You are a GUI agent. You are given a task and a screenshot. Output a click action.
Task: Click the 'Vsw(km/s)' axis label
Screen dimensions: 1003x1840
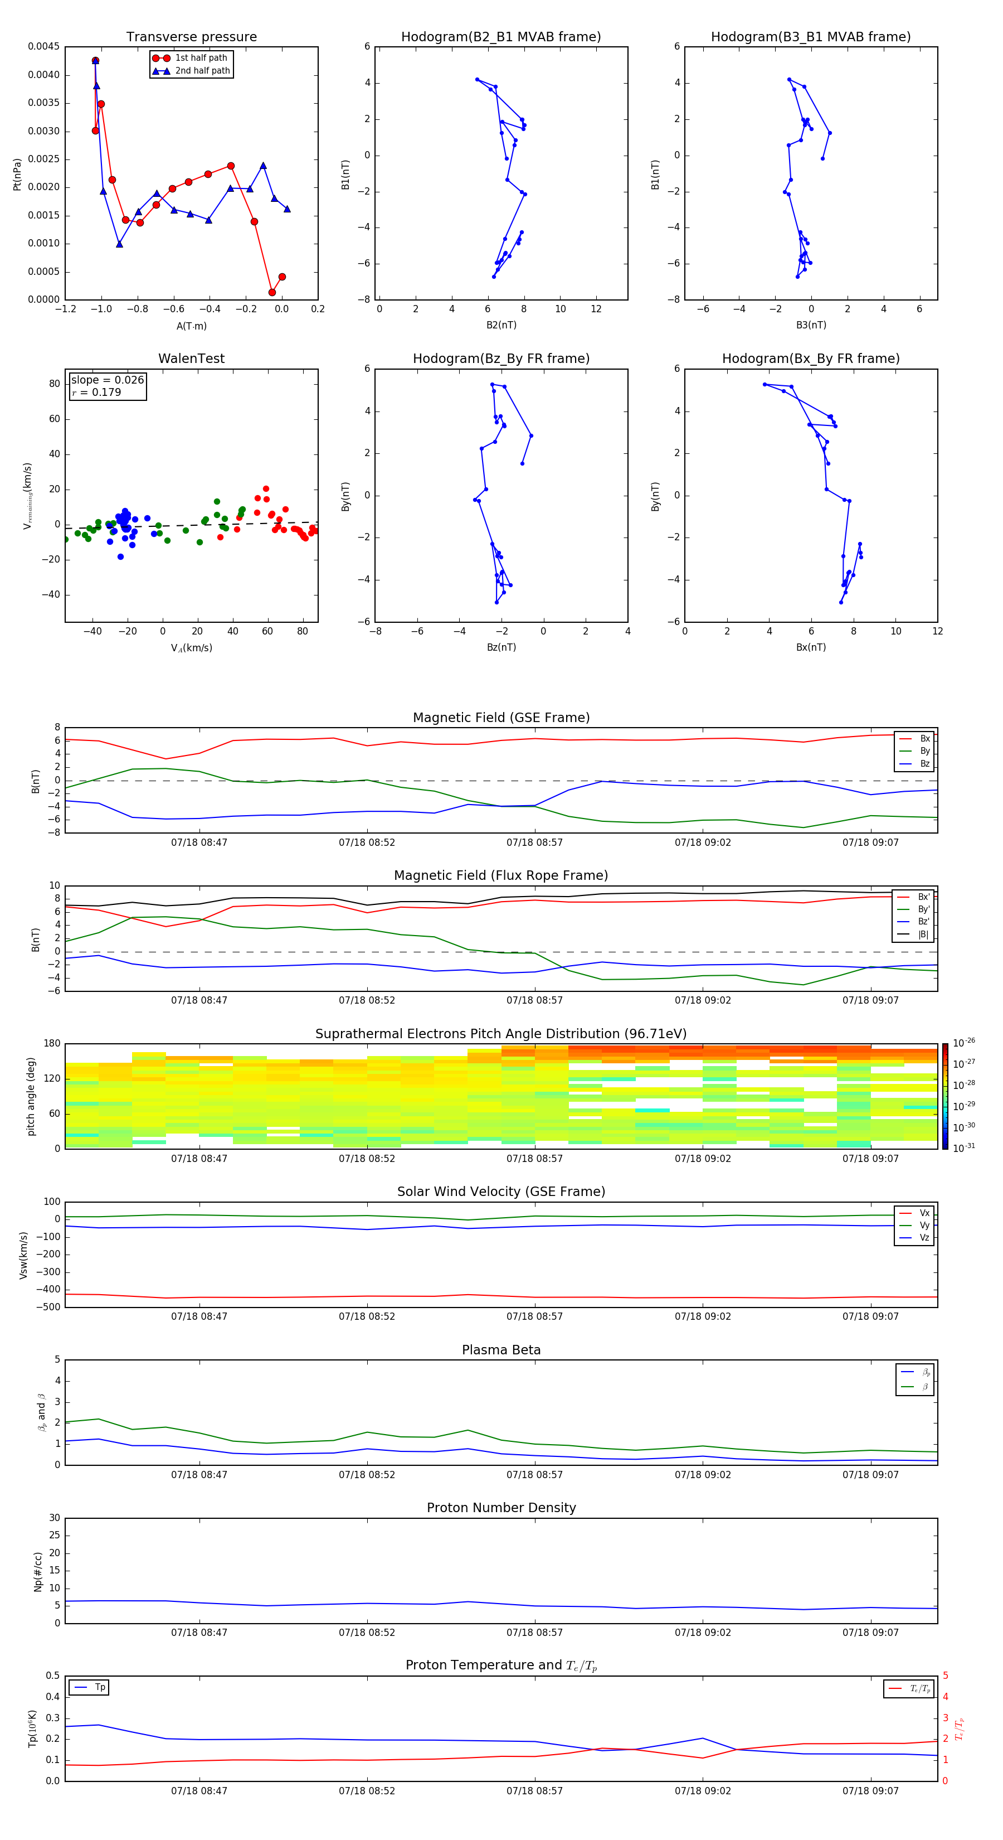coord(23,1255)
